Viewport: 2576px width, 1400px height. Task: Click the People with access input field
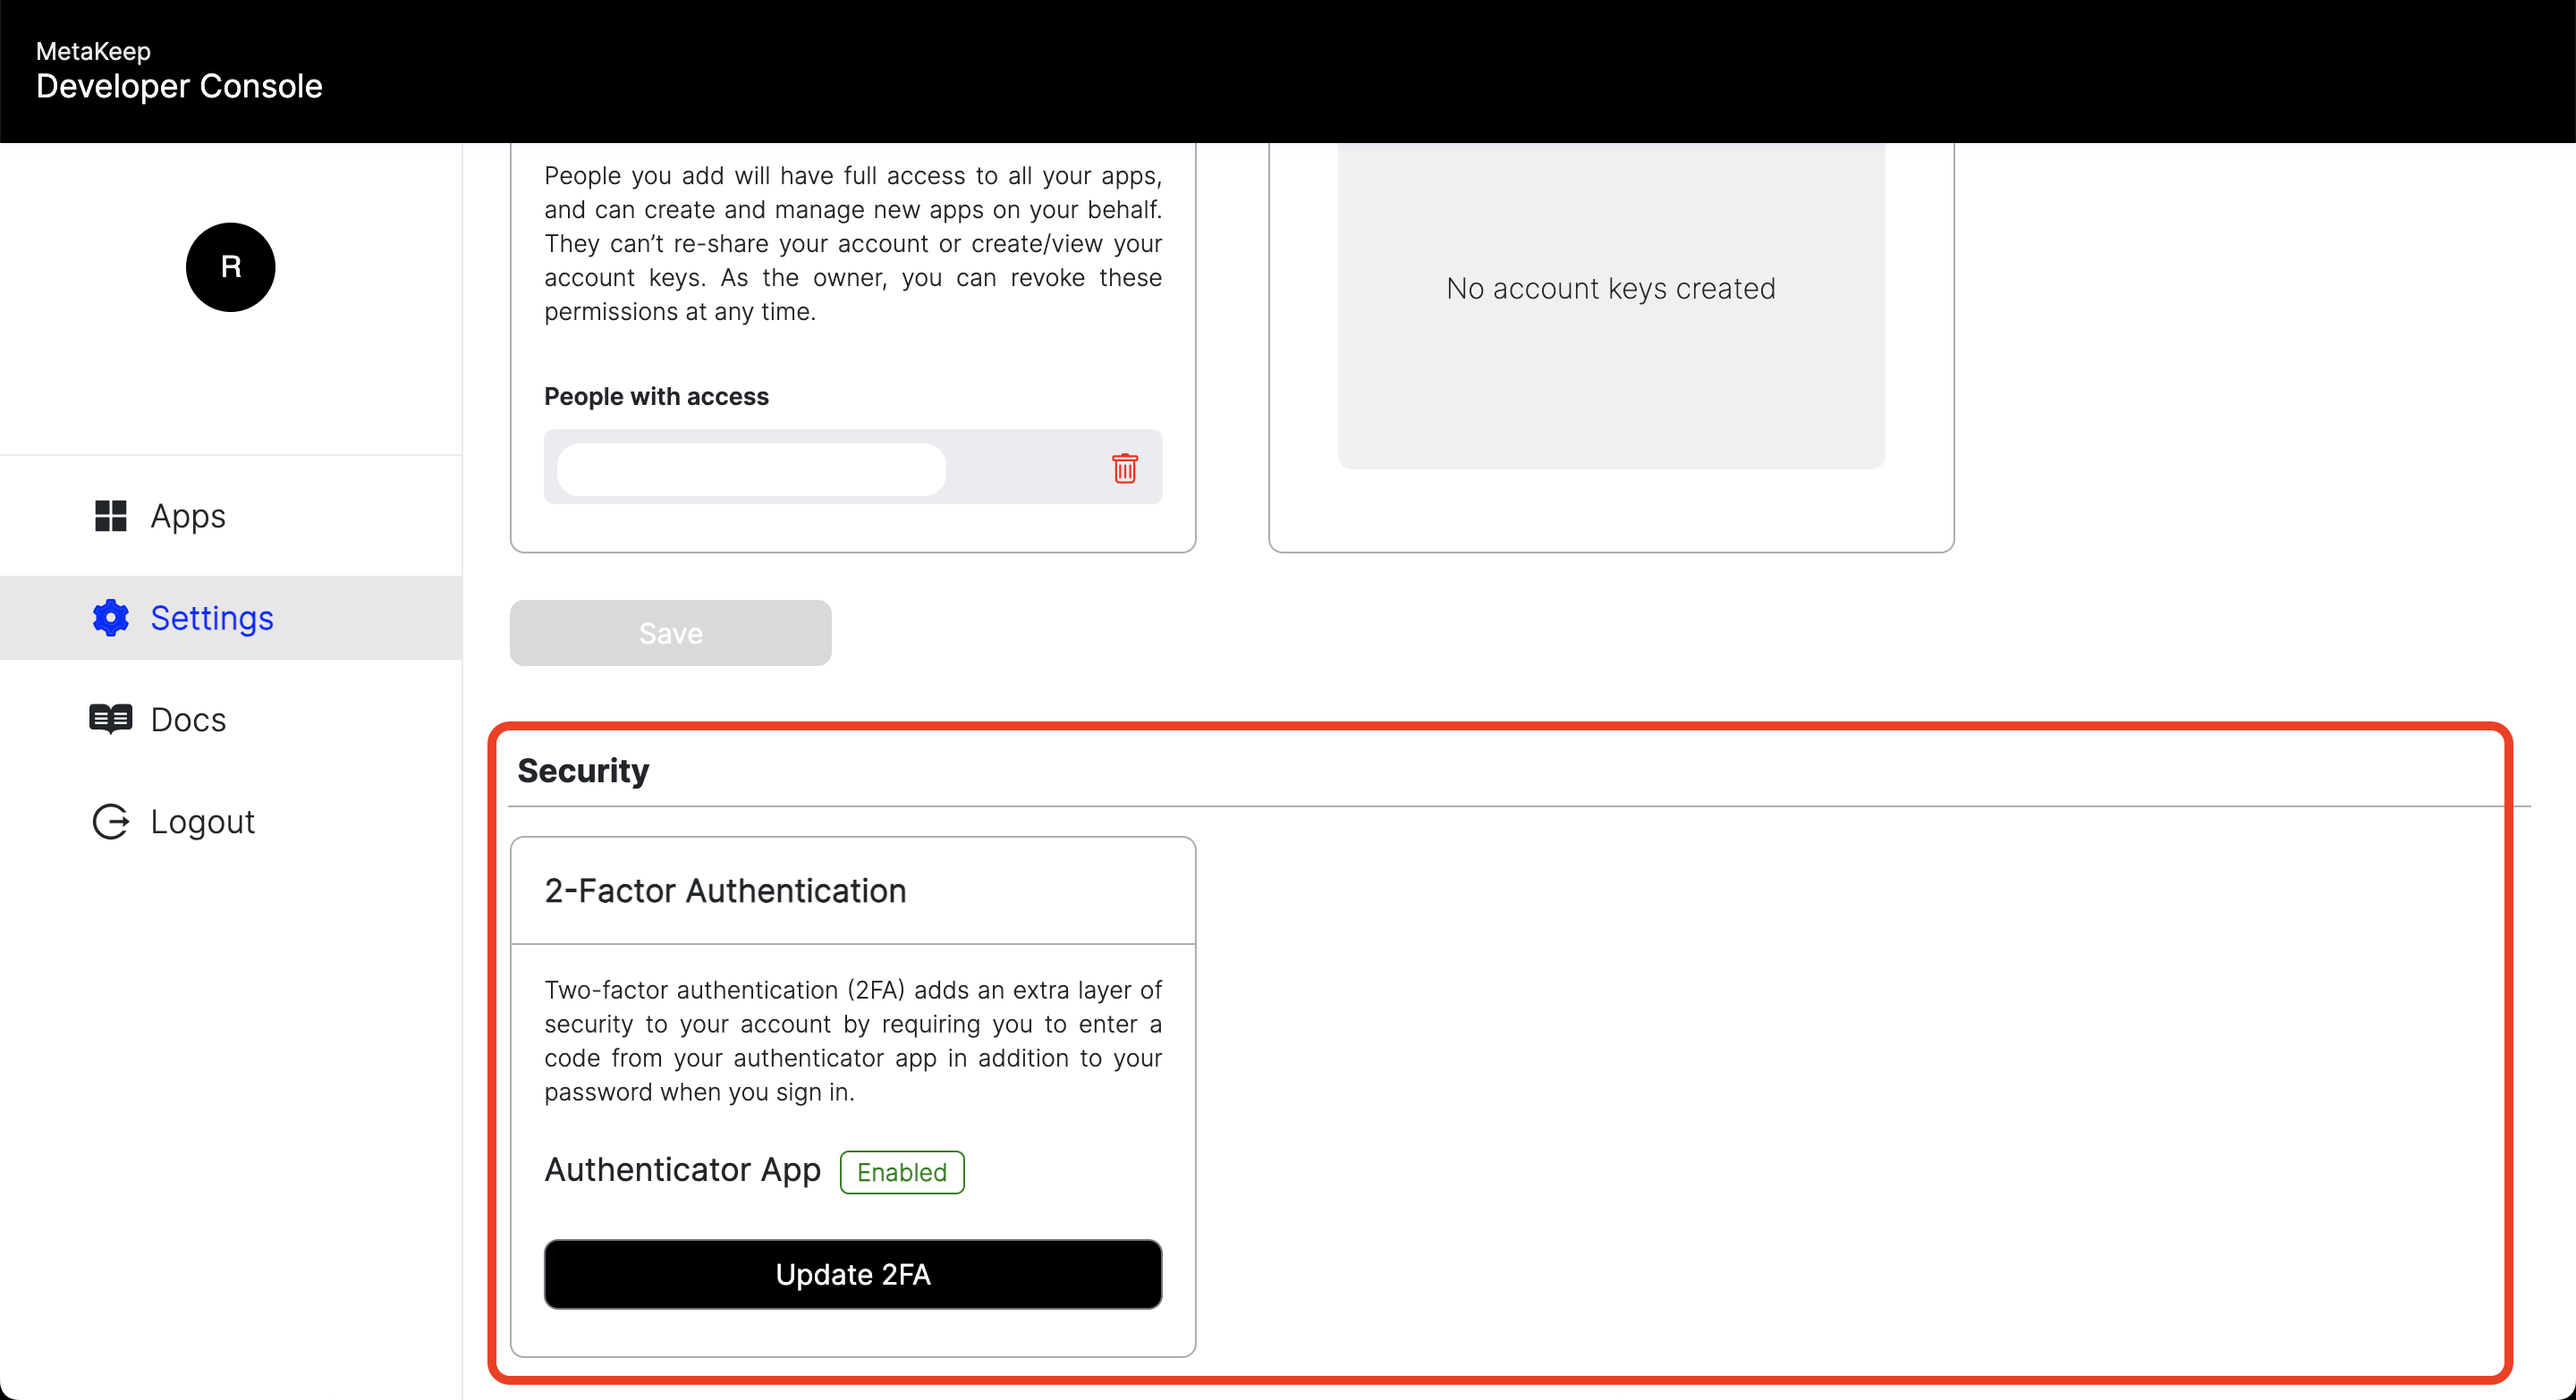tap(751, 466)
